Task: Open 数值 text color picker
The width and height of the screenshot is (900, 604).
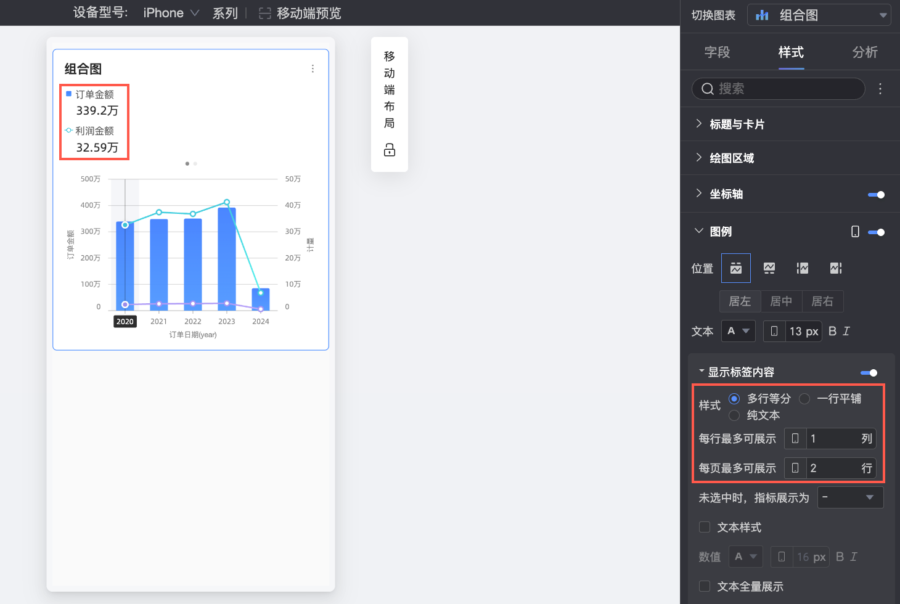Action: [x=746, y=557]
